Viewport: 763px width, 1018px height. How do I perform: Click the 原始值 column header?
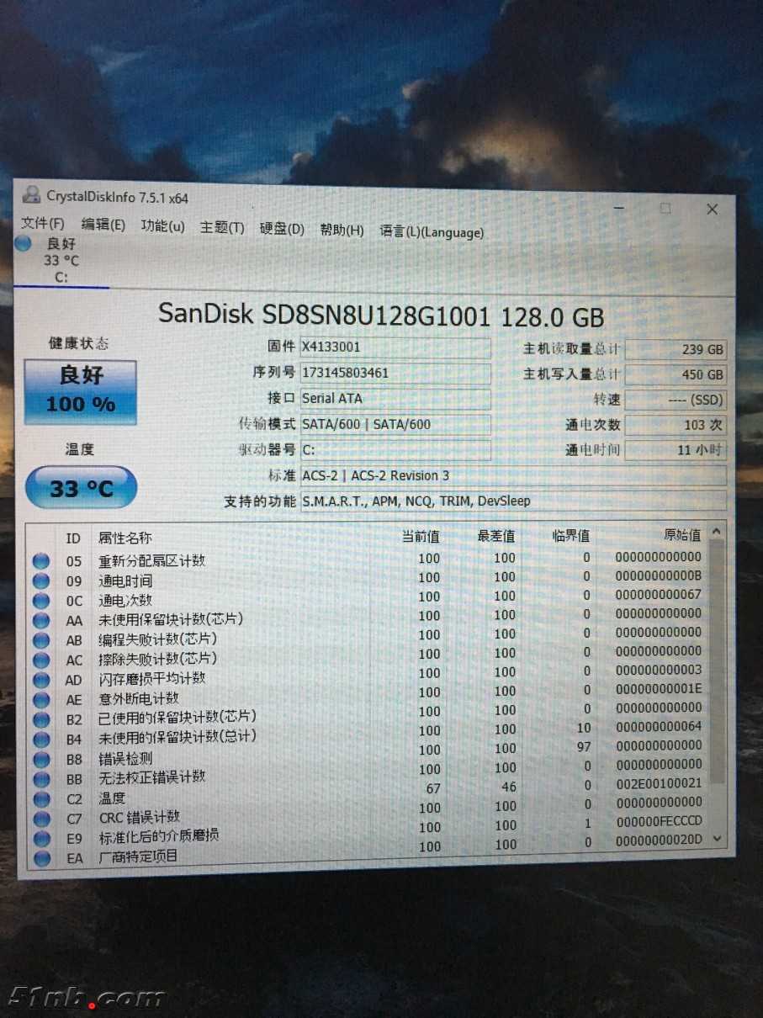[x=681, y=534]
